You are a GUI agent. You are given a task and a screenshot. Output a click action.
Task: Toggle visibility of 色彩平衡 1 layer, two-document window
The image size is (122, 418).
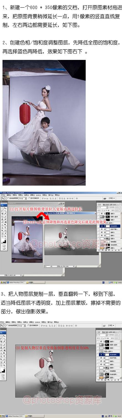(98, 229)
